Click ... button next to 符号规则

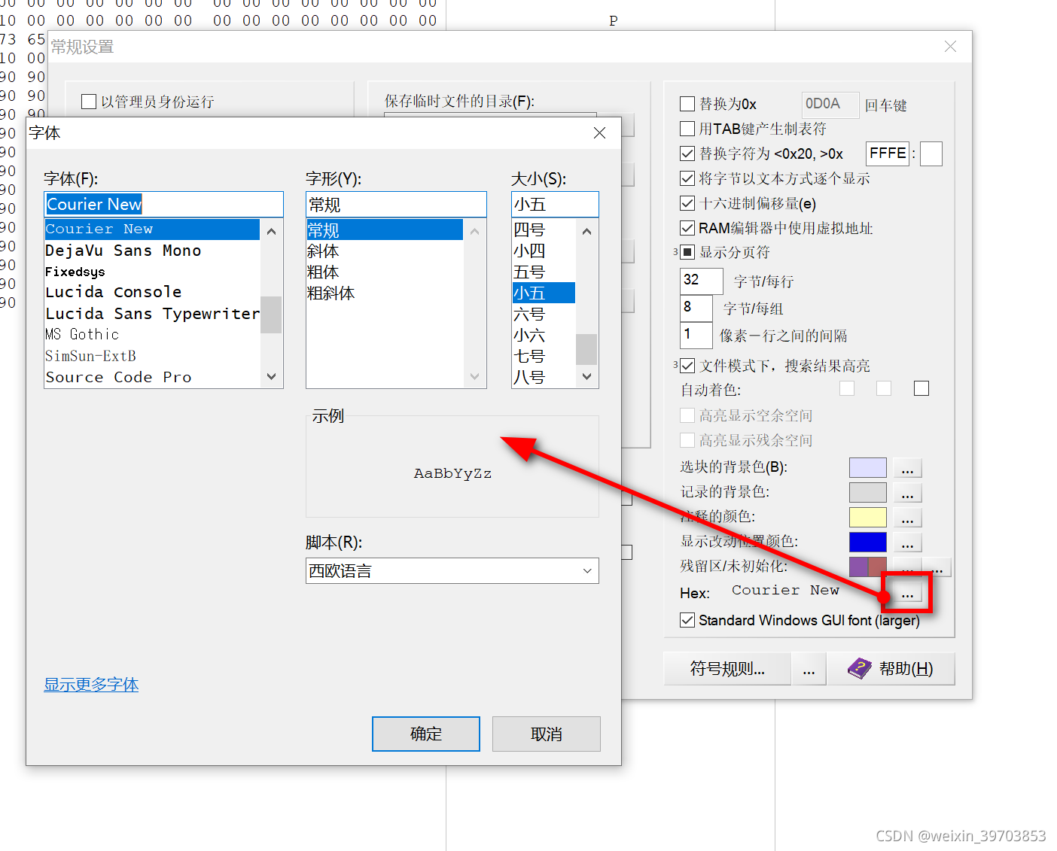click(809, 668)
